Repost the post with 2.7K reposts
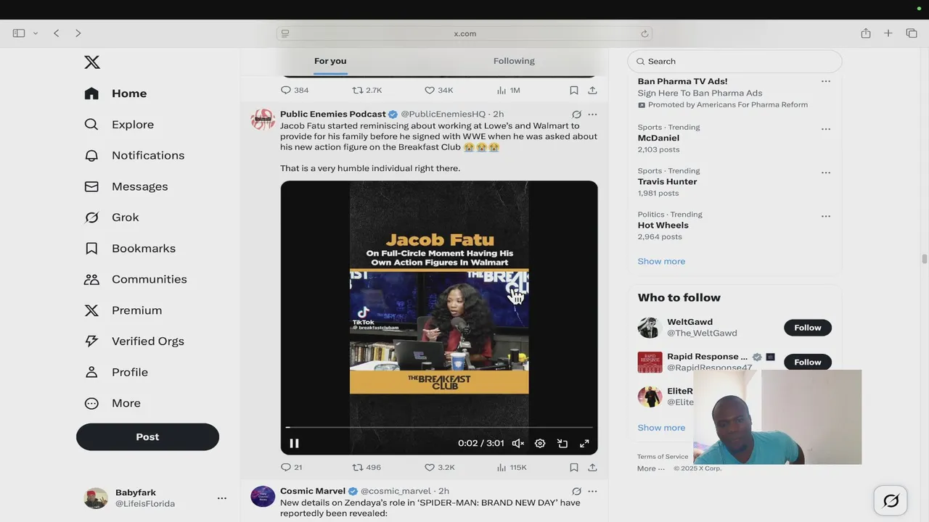929x522 pixels. pyautogui.click(x=367, y=91)
